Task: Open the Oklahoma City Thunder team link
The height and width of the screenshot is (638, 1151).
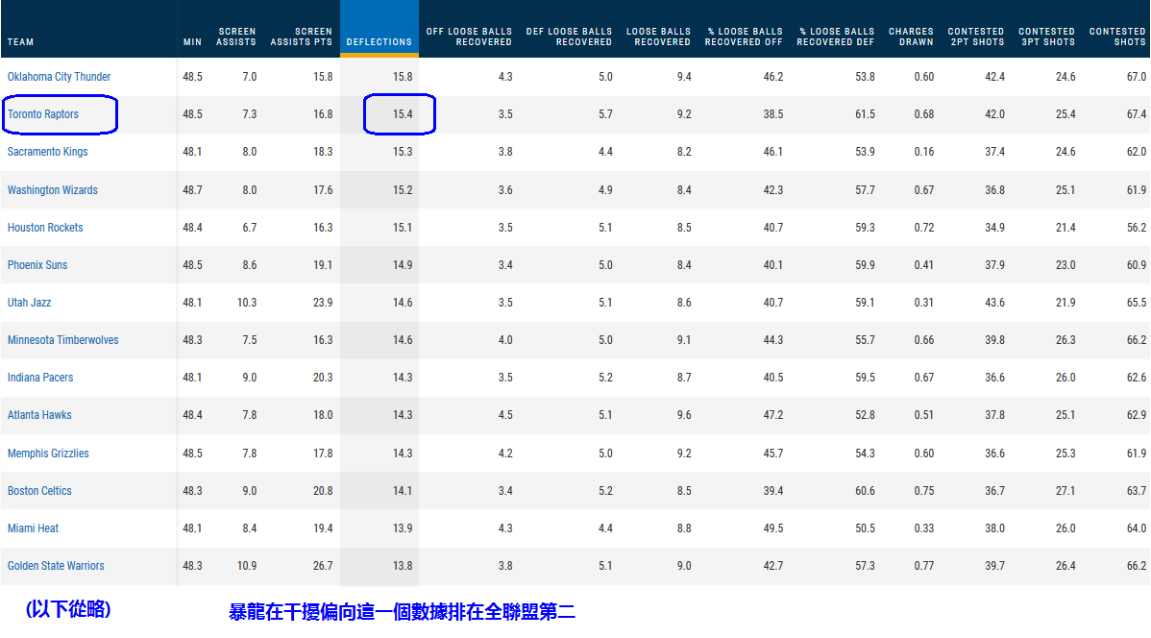Action: pos(59,76)
